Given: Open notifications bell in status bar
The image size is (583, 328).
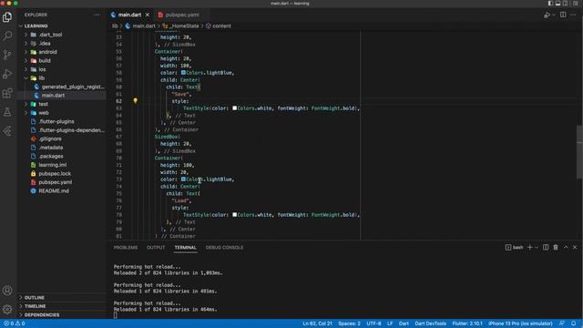Looking at the screenshot, I should pos(574,323).
